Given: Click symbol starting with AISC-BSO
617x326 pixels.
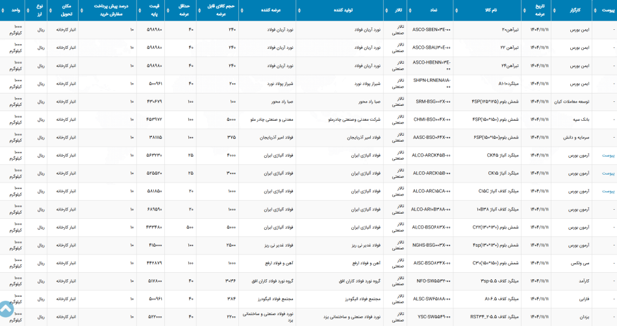Looking at the screenshot, I should [x=432, y=263].
